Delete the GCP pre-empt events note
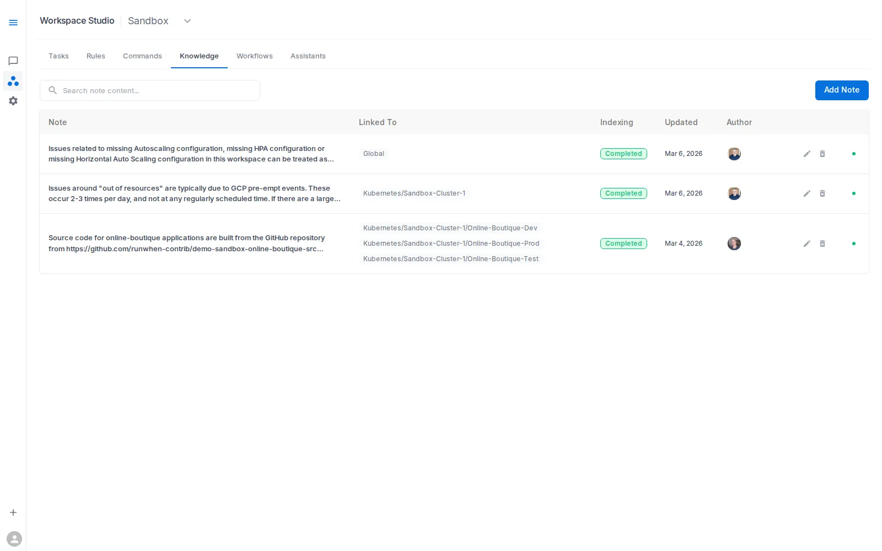This screenshot has width=882, height=551. pos(822,193)
